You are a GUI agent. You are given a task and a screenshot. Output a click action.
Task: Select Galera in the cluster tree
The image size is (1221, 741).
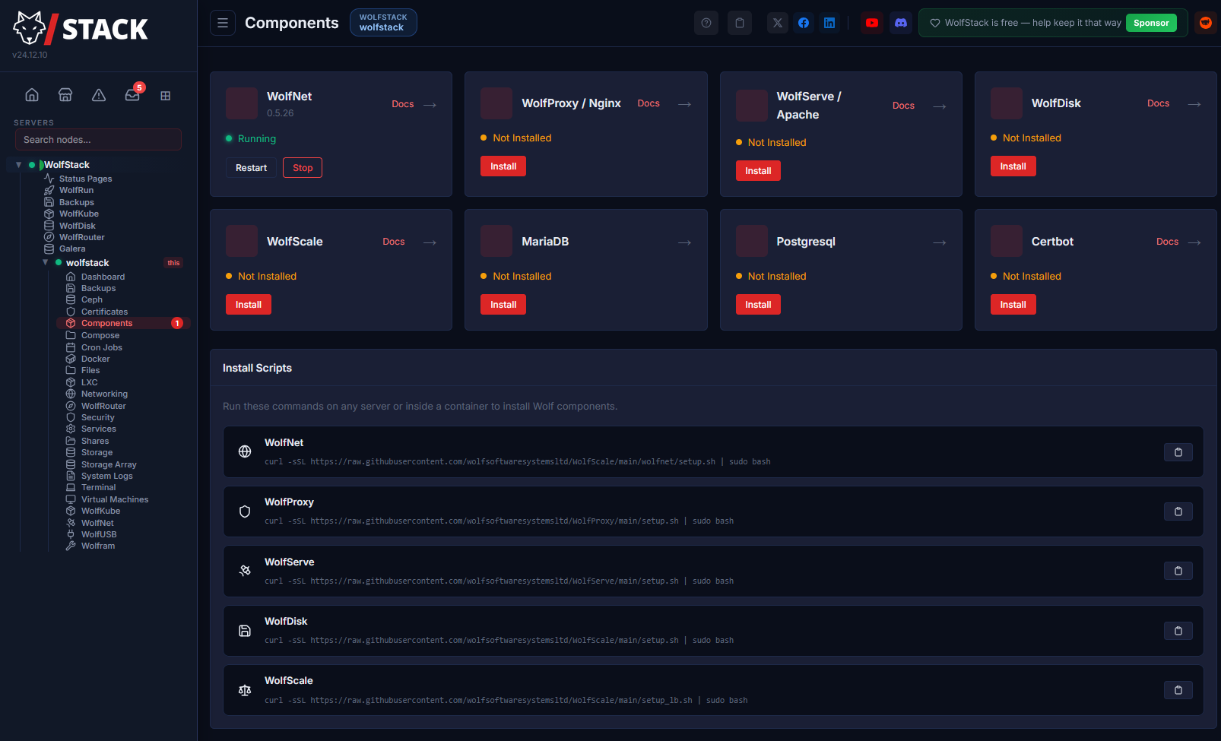tap(72, 249)
